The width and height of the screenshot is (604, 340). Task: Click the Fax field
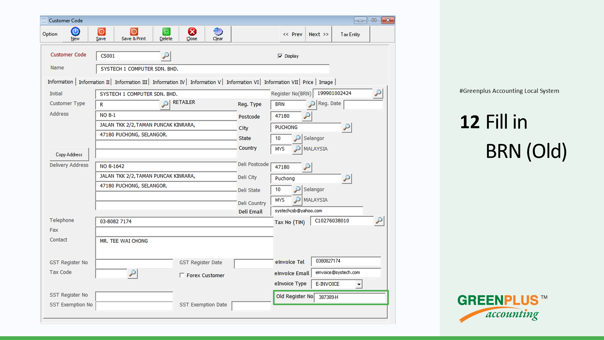tap(184, 231)
